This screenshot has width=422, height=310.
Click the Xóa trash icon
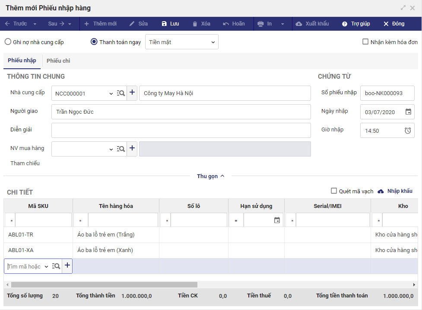tap(195, 24)
